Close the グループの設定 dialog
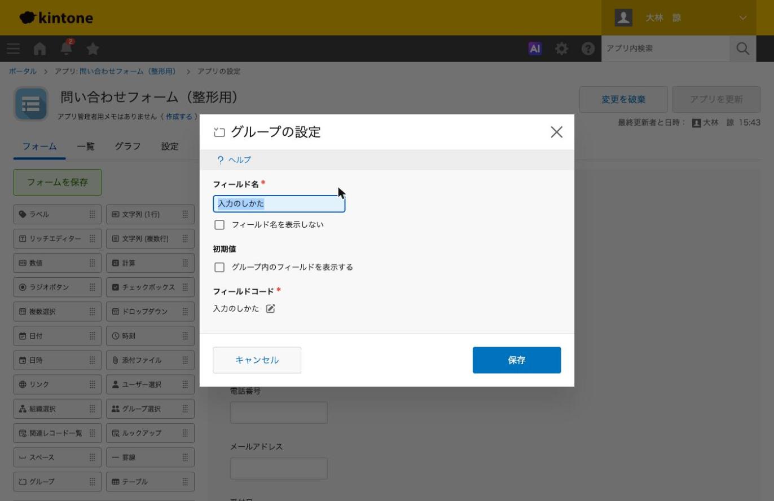This screenshot has height=501, width=774. [x=556, y=132]
